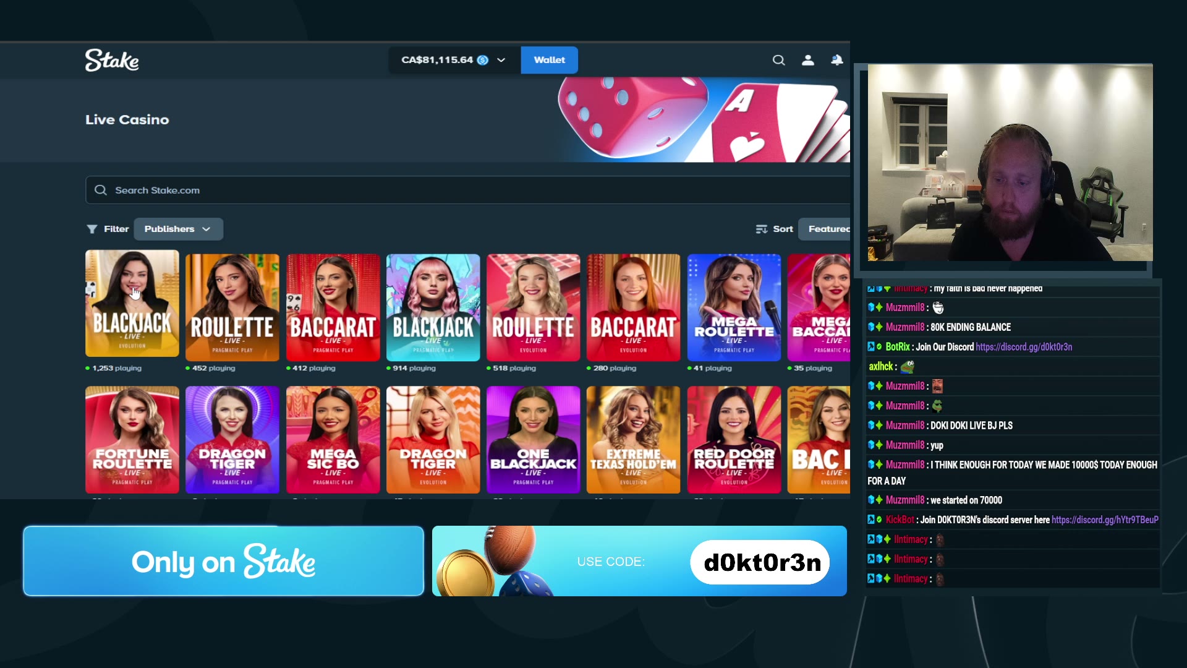Open Roulette Live by Evolution, 518 playing

coord(534,307)
